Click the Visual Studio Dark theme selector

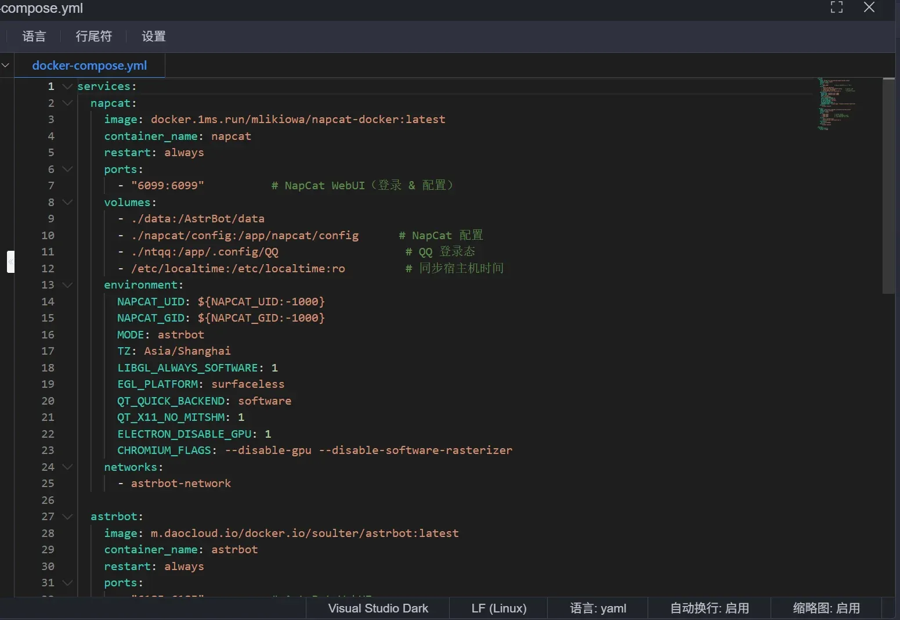(x=378, y=608)
